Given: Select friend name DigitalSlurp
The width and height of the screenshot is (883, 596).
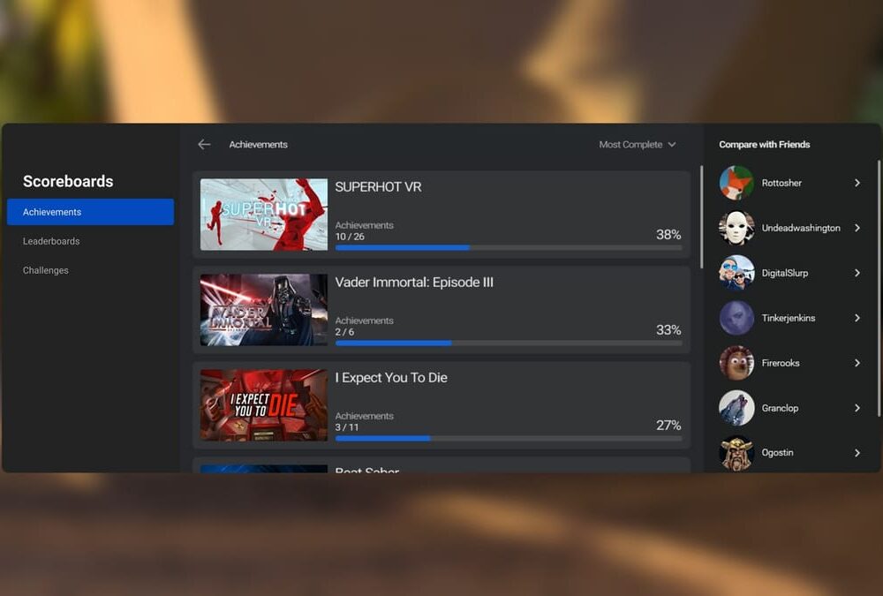Looking at the screenshot, I should click(x=784, y=273).
